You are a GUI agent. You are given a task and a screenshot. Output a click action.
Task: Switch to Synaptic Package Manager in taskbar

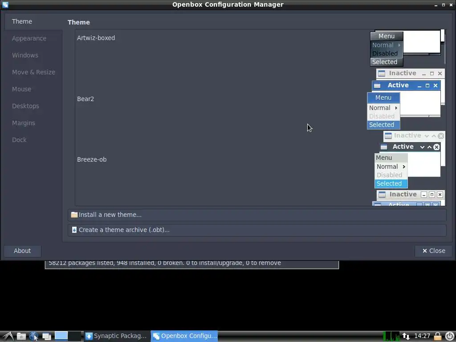pyautogui.click(x=116, y=336)
